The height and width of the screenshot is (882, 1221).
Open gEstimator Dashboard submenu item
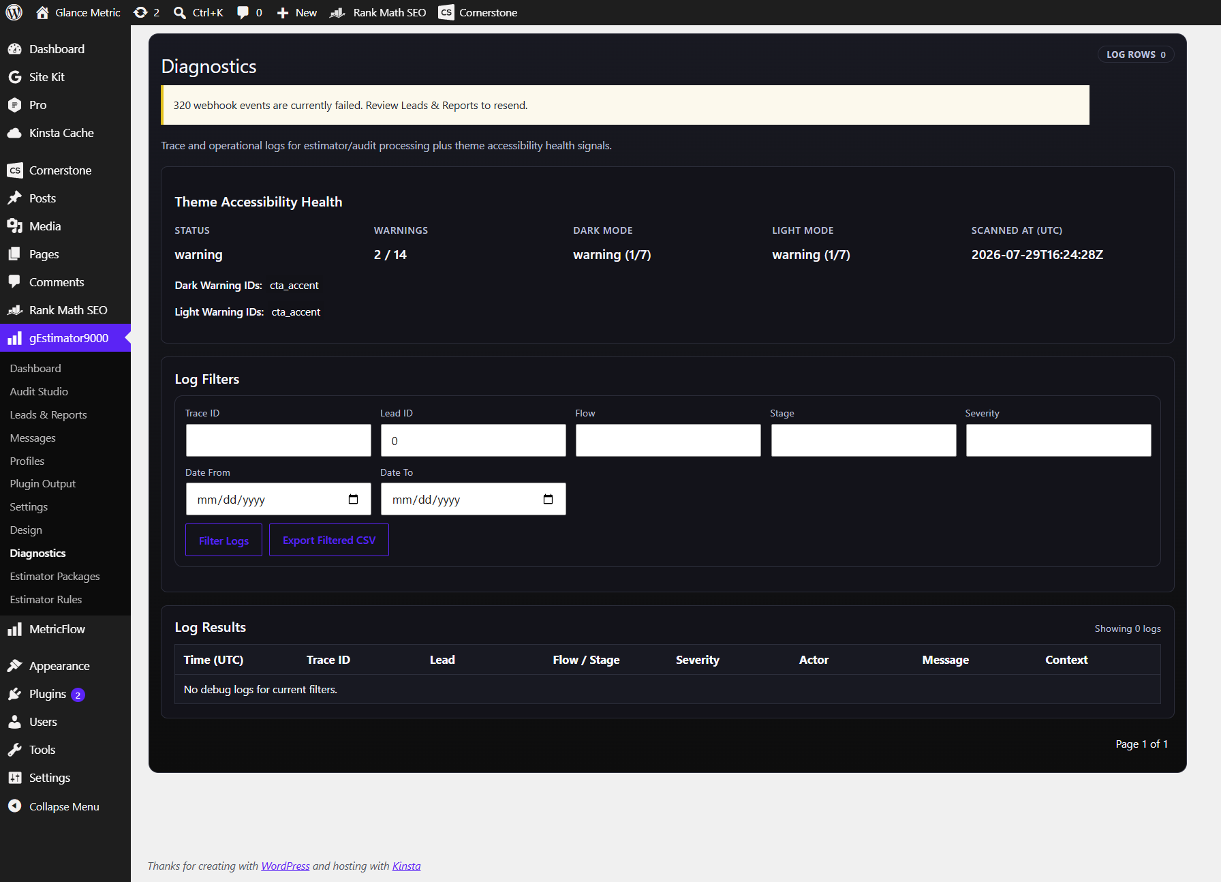pos(35,368)
